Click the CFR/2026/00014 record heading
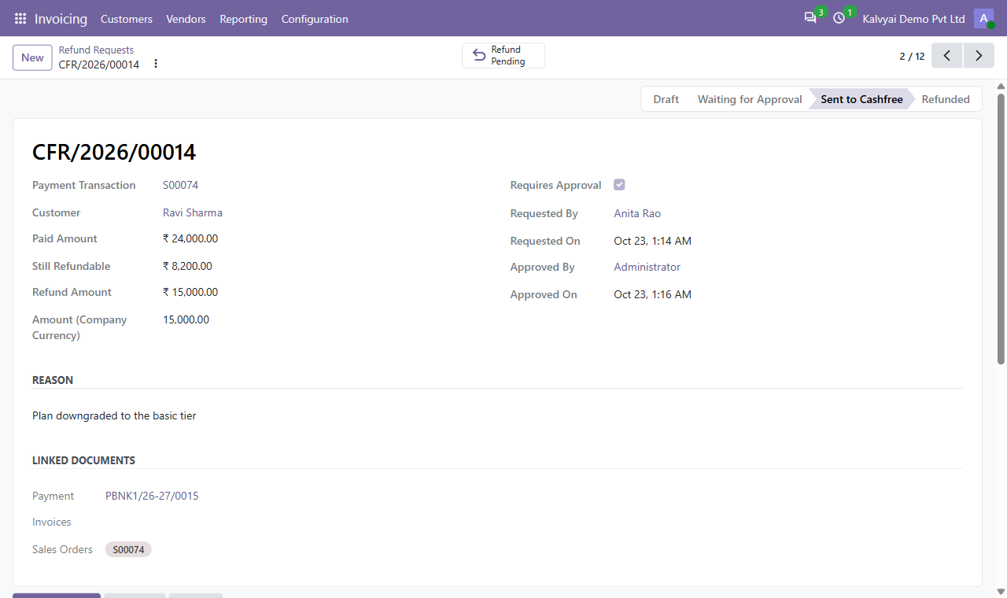 point(114,152)
